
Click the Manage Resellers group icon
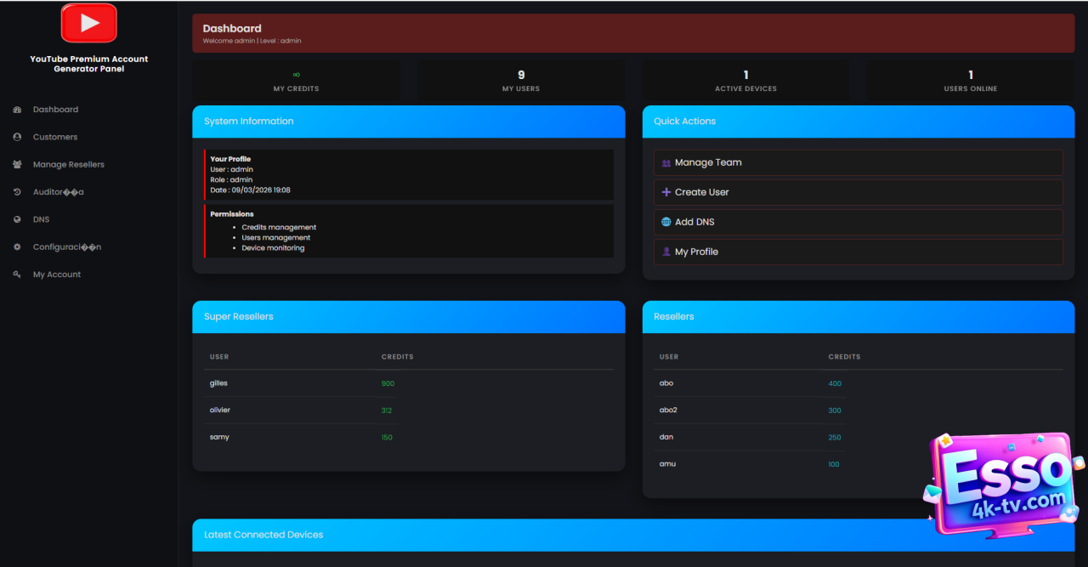tap(17, 165)
